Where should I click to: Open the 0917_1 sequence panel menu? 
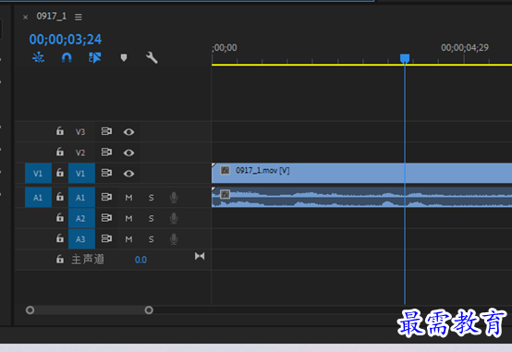(78, 17)
